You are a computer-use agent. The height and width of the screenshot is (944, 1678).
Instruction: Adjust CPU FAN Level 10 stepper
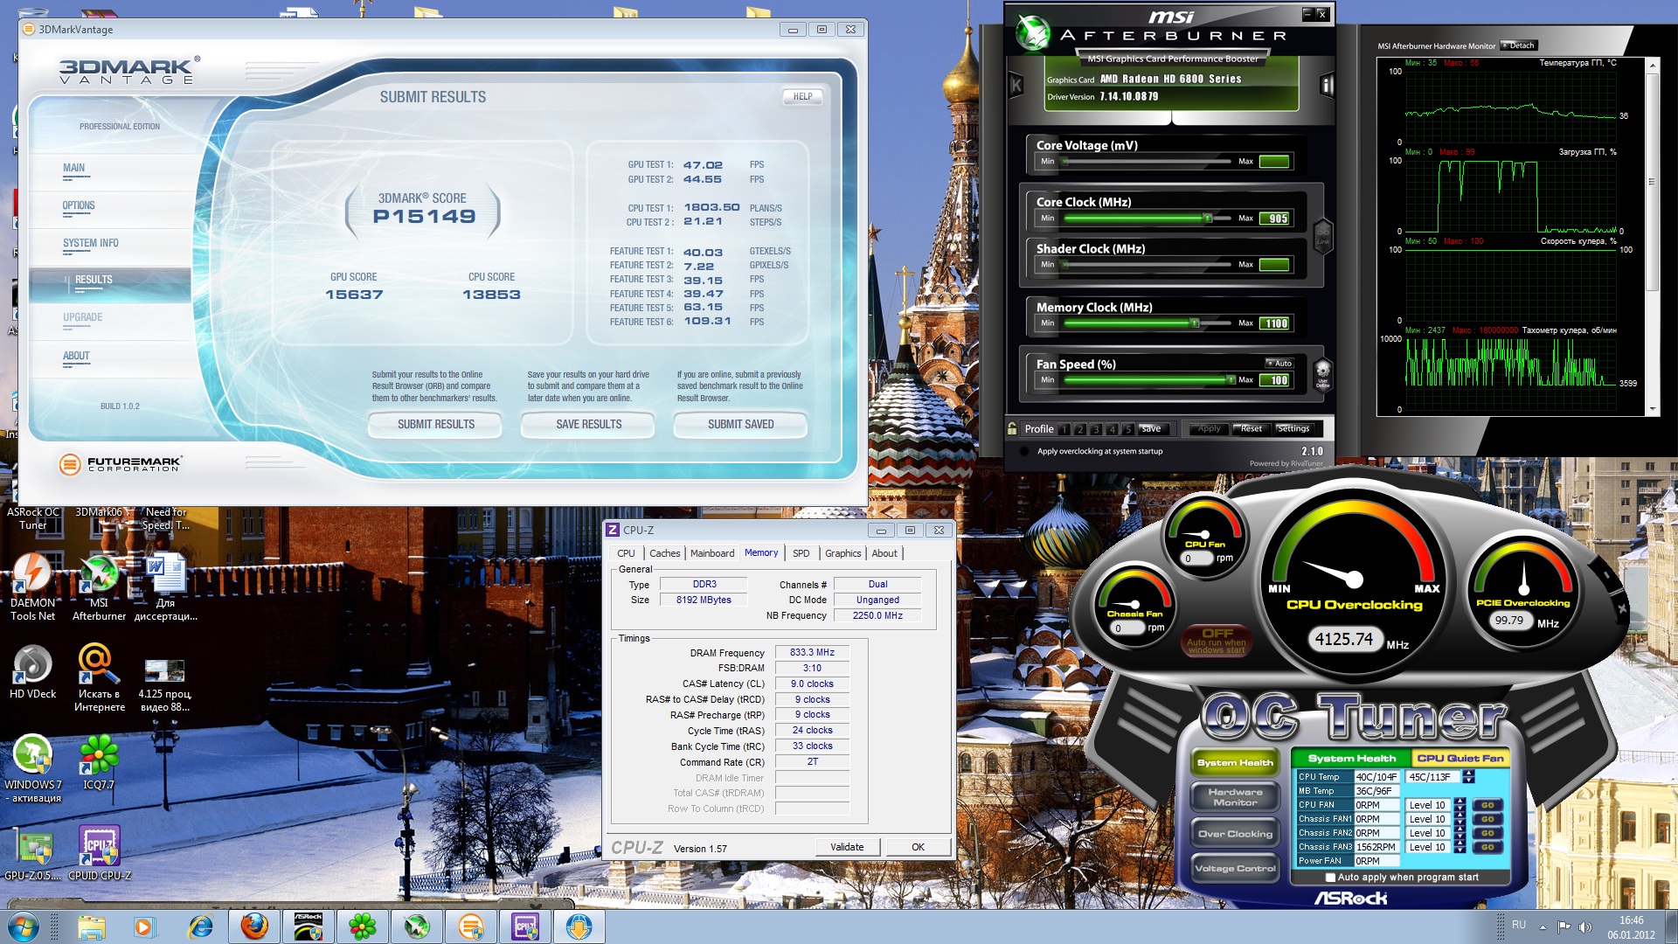1459,805
